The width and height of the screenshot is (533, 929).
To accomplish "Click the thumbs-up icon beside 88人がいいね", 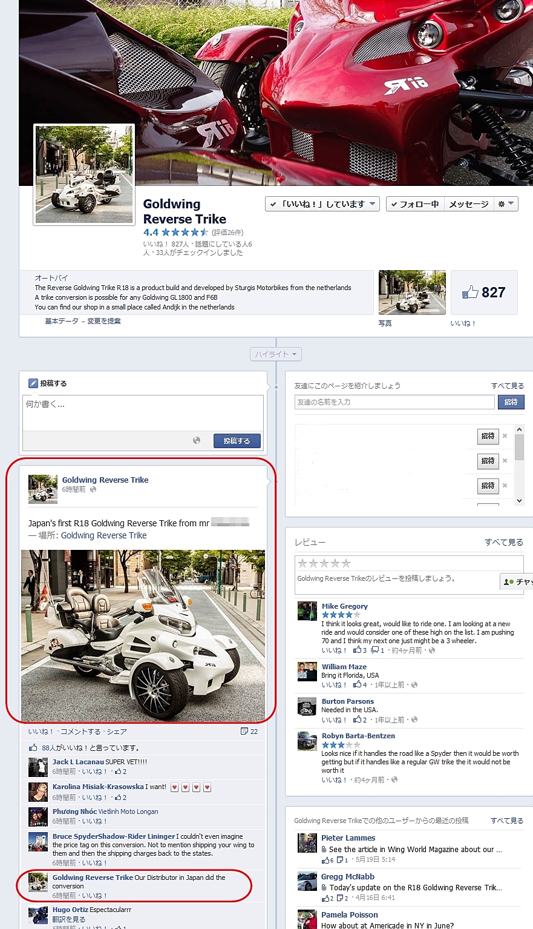I will click(x=33, y=748).
